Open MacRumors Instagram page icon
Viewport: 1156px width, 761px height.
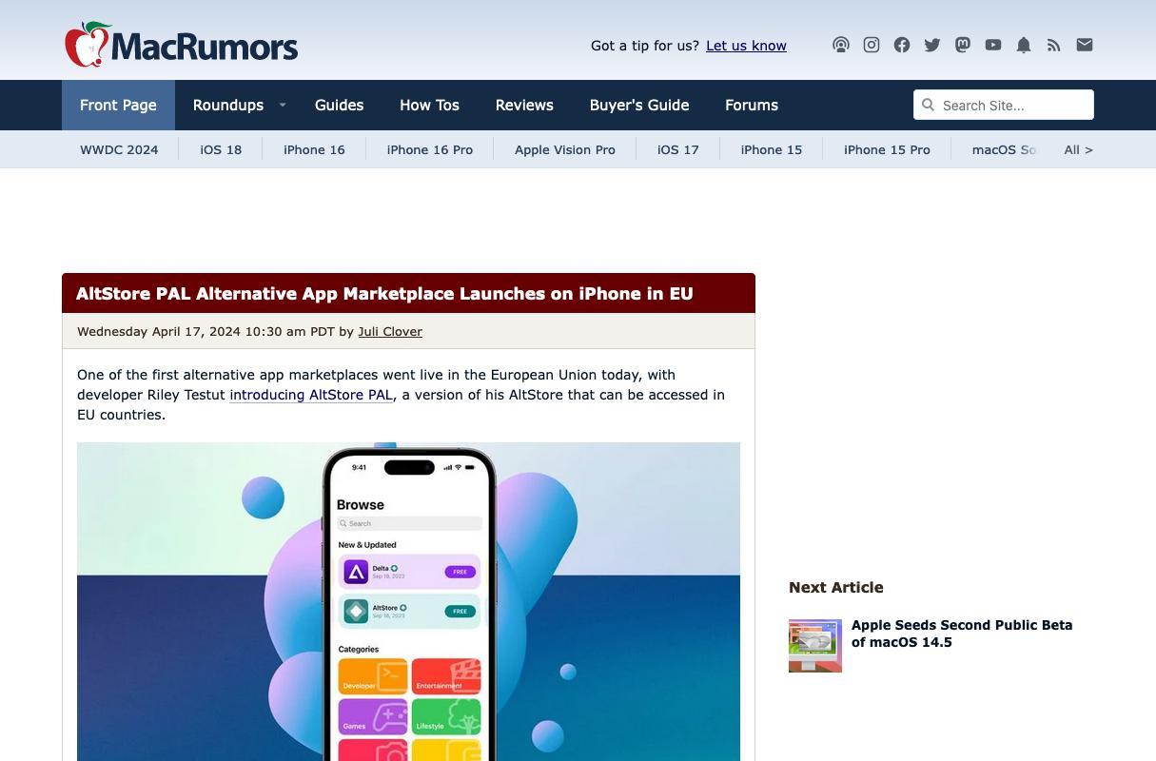coord(872,45)
